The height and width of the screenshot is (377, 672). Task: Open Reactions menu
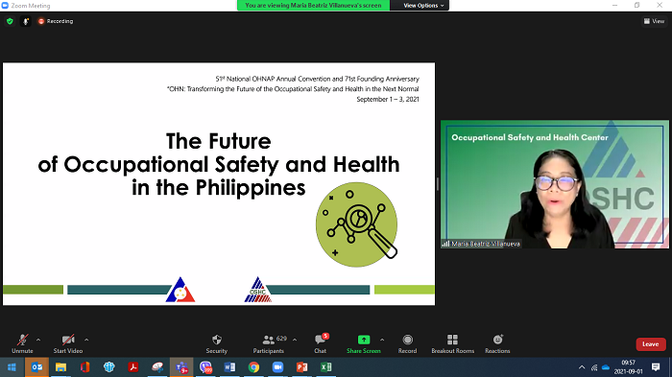point(497,343)
